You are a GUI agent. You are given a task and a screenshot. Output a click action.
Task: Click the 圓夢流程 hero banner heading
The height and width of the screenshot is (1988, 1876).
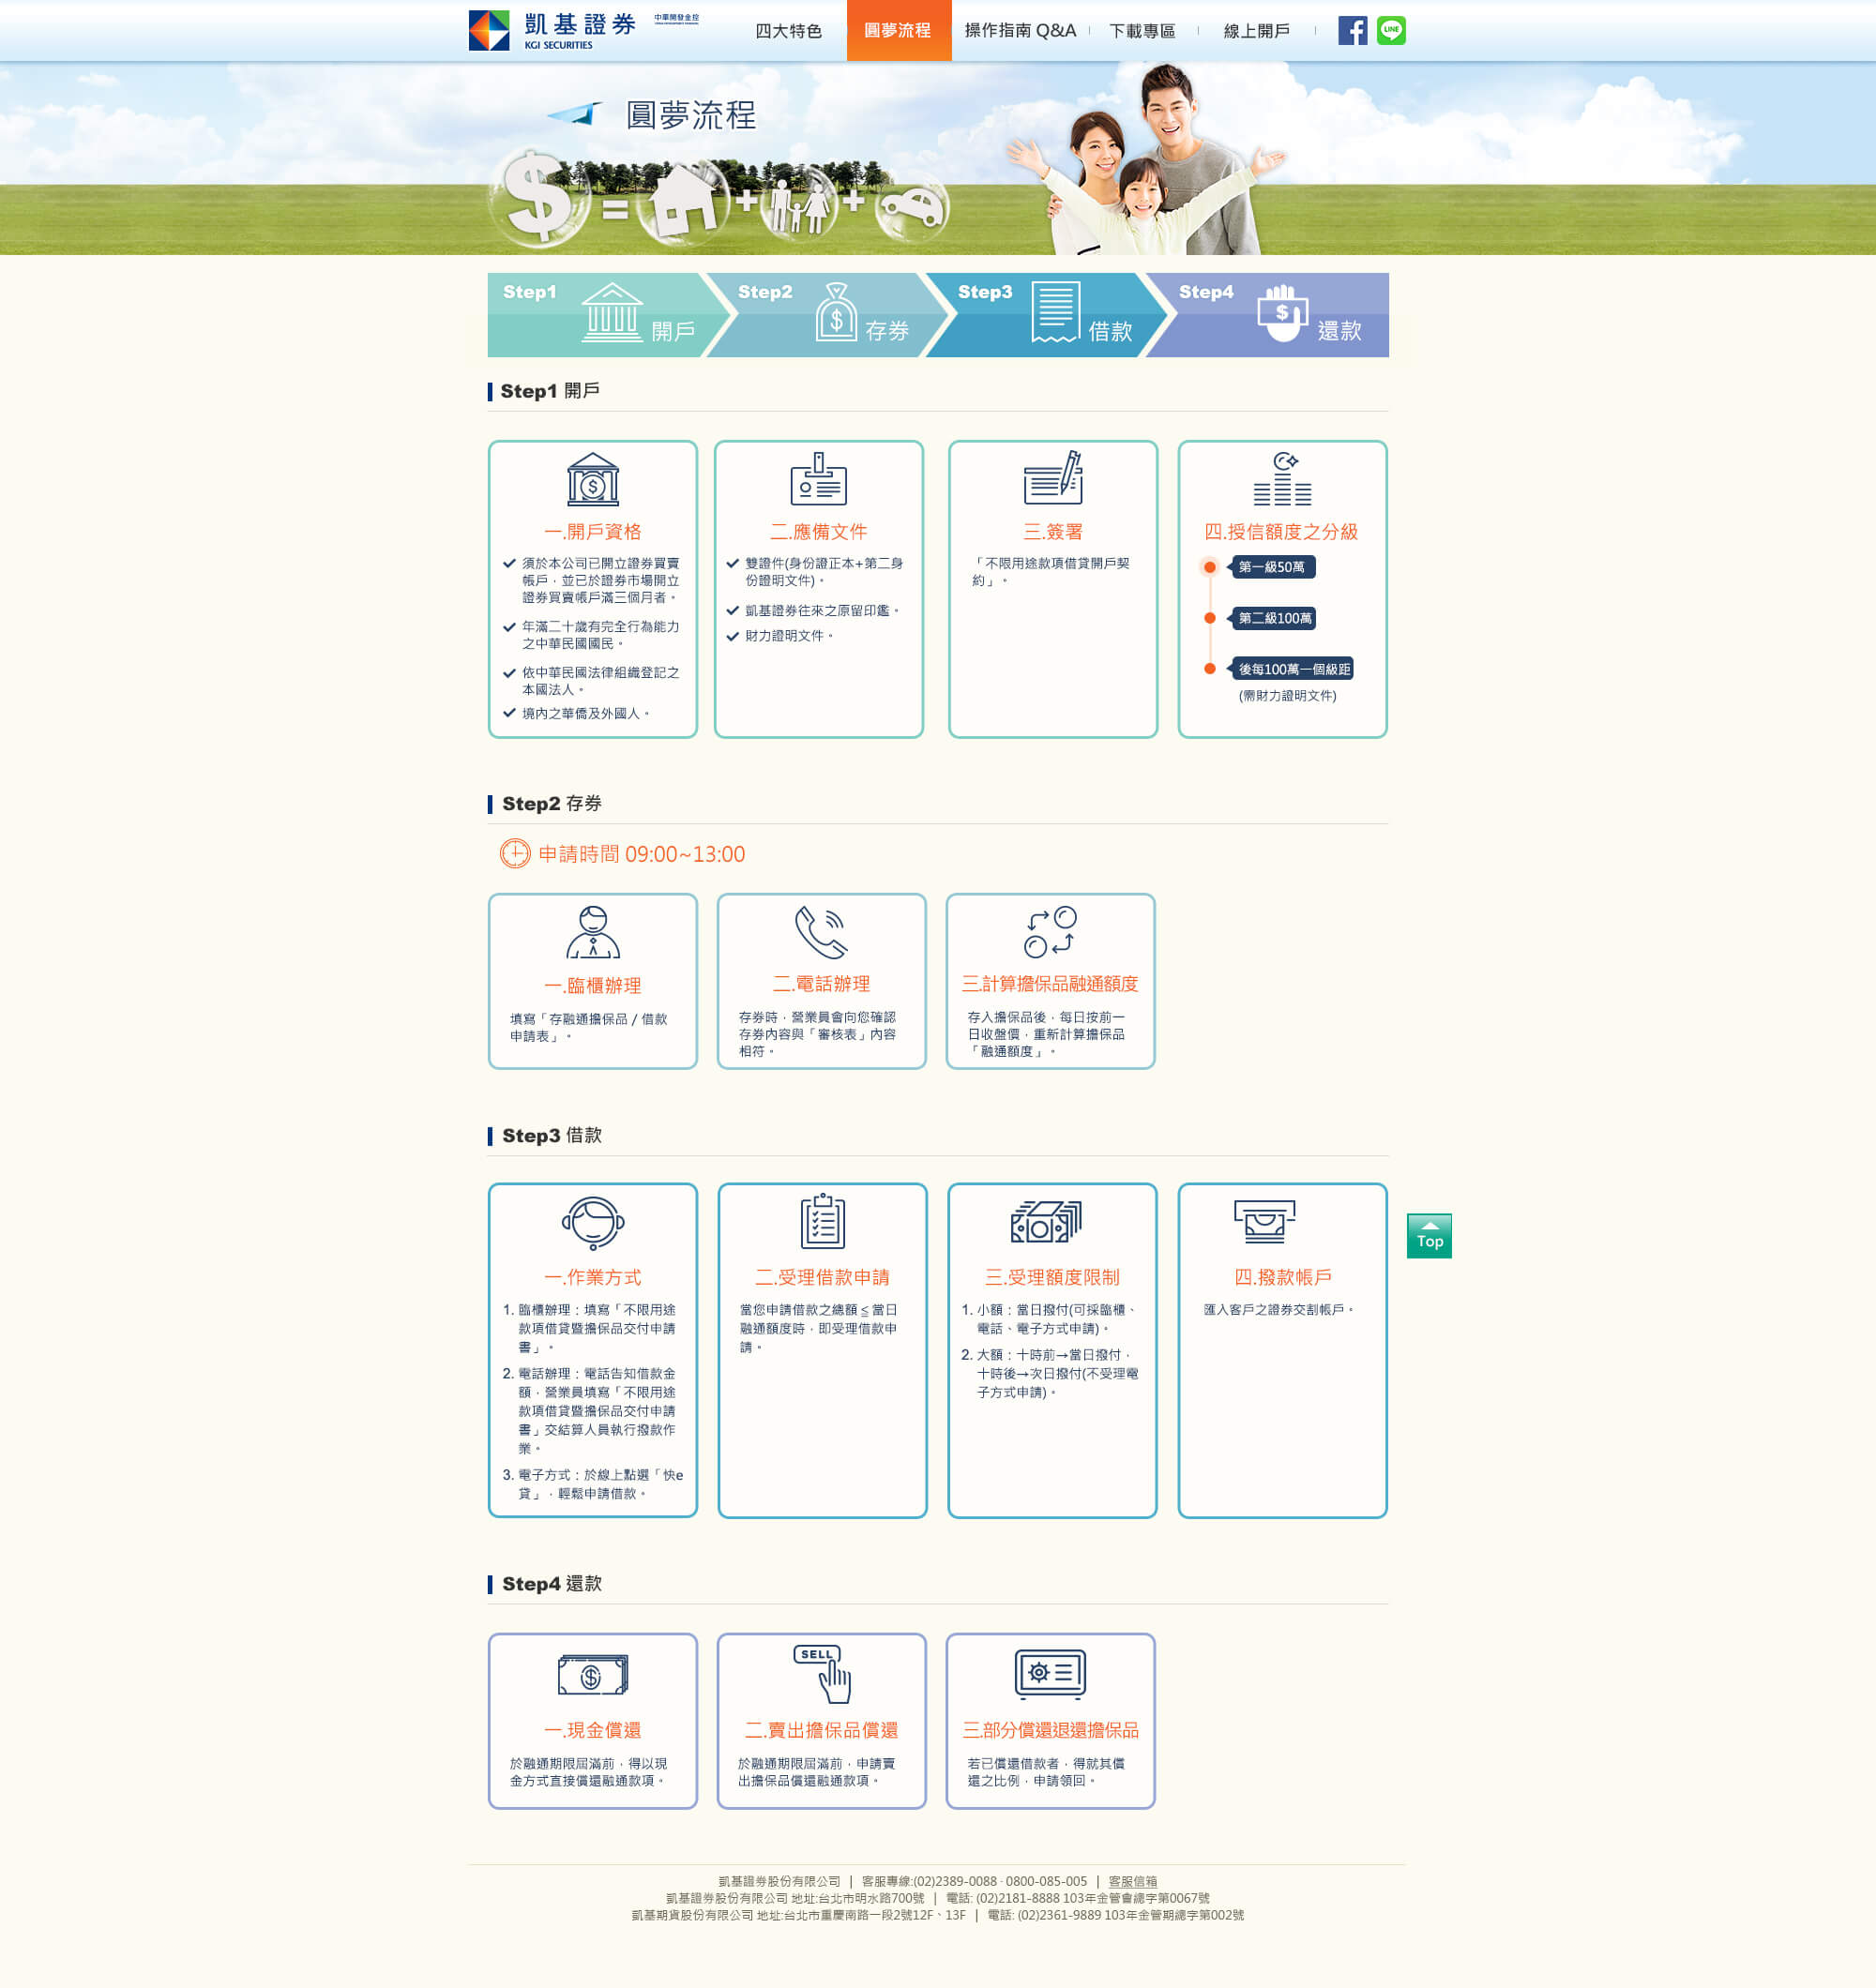(691, 115)
